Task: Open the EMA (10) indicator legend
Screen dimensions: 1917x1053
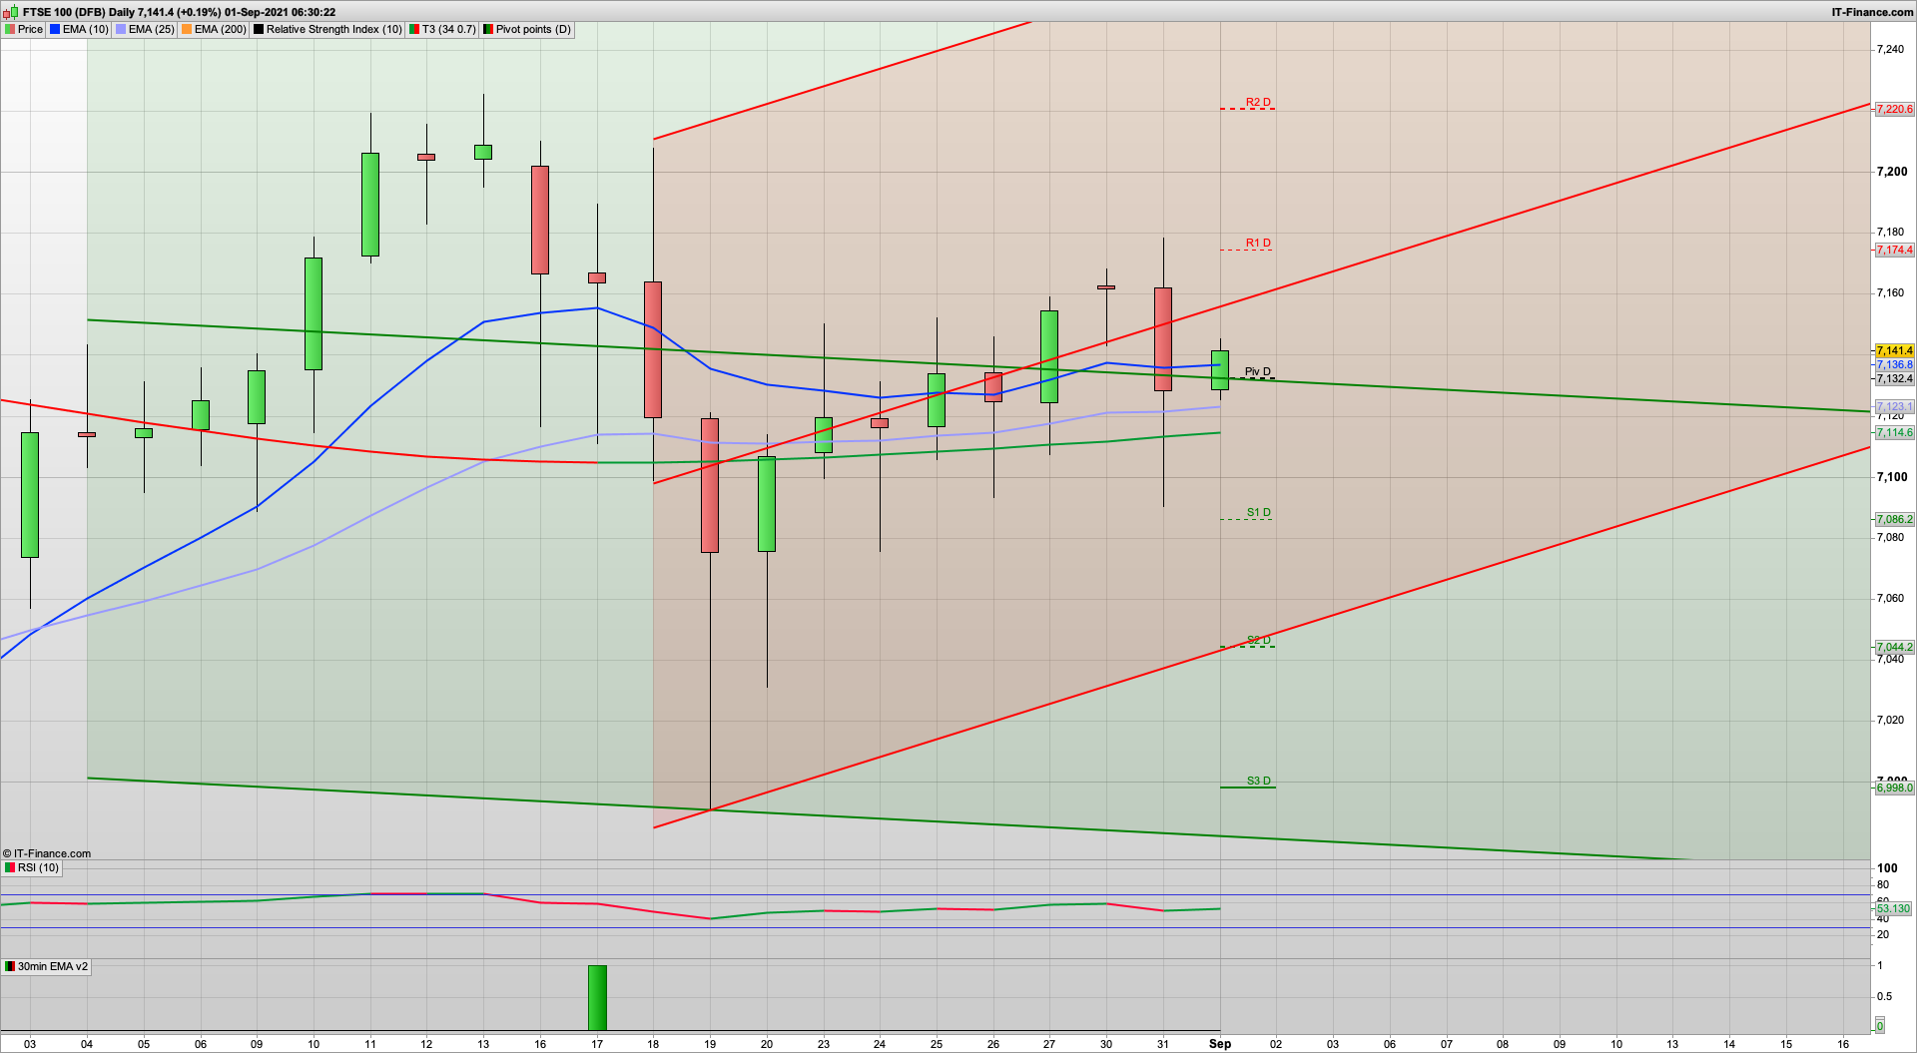Action: coord(79,29)
